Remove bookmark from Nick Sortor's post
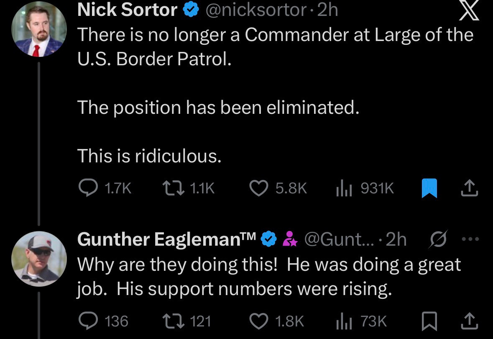 429,188
